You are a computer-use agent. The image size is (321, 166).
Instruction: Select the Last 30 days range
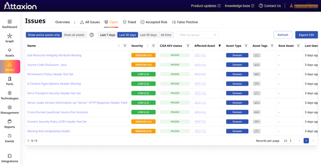pyautogui.click(x=128, y=35)
